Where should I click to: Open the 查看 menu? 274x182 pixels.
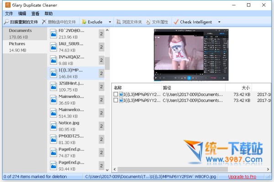(x=35, y=13)
